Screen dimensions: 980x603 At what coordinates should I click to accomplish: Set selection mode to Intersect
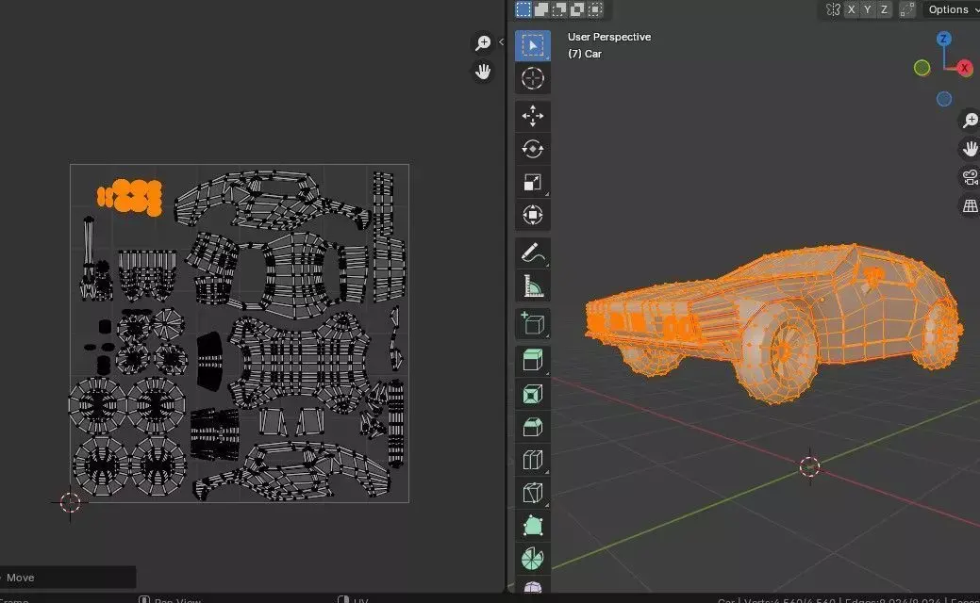click(x=595, y=9)
